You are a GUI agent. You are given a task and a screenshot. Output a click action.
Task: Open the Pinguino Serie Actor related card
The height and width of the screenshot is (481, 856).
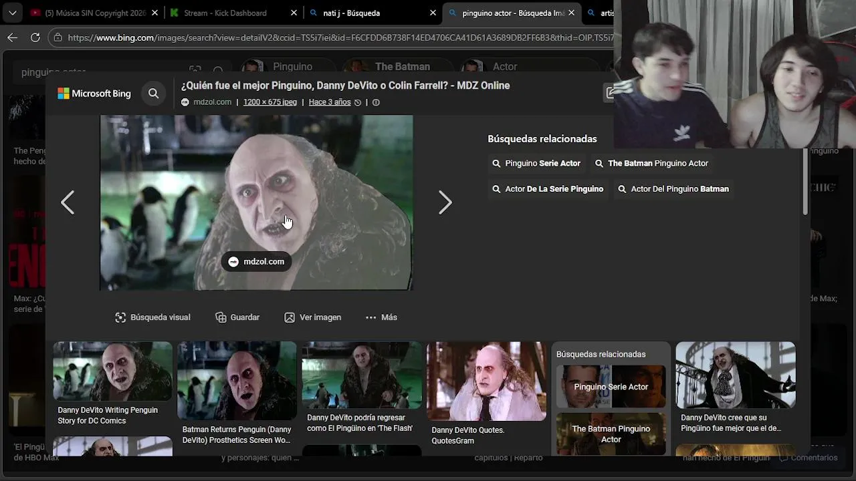(611, 386)
